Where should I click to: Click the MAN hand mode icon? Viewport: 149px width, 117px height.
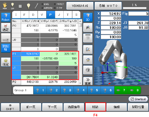5,6
